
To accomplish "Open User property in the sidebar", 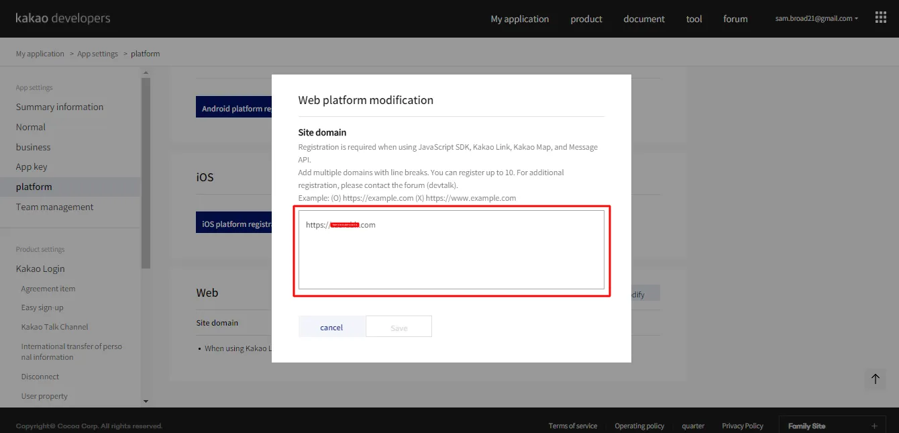I will (x=44, y=396).
